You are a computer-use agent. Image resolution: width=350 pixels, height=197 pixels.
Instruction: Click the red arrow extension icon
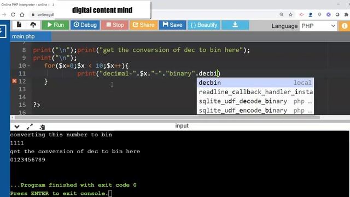pyautogui.click(x=301, y=15)
